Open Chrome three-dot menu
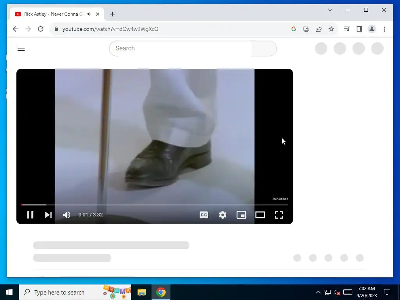The height and width of the screenshot is (300, 400). [x=384, y=29]
